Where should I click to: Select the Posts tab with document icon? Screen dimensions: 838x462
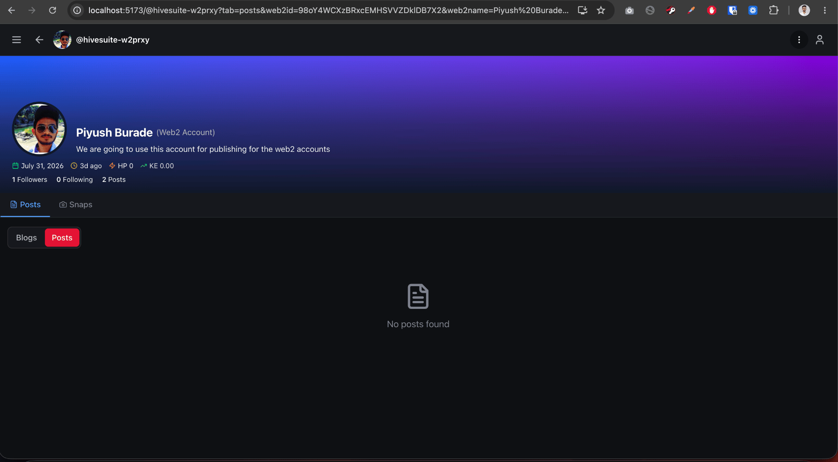[x=25, y=205]
